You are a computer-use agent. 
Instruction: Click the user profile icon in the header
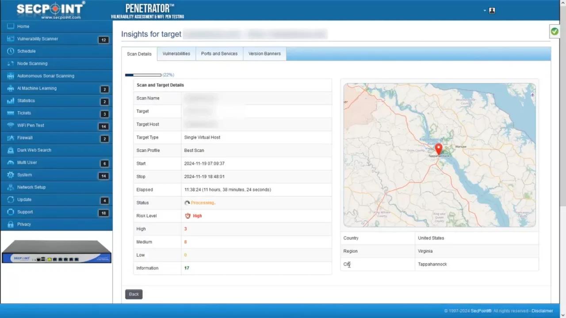pos(492,10)
